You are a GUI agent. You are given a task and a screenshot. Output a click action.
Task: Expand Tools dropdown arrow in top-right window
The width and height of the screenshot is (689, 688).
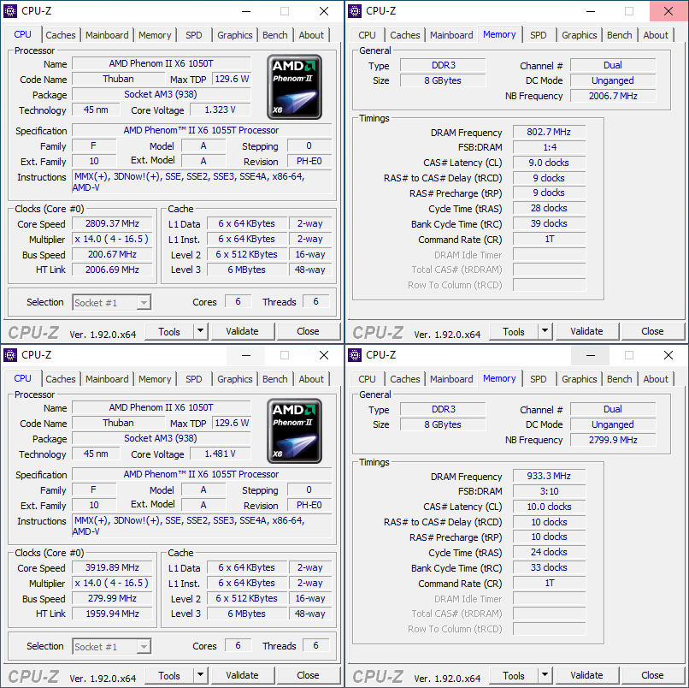[x=545, y=331]
